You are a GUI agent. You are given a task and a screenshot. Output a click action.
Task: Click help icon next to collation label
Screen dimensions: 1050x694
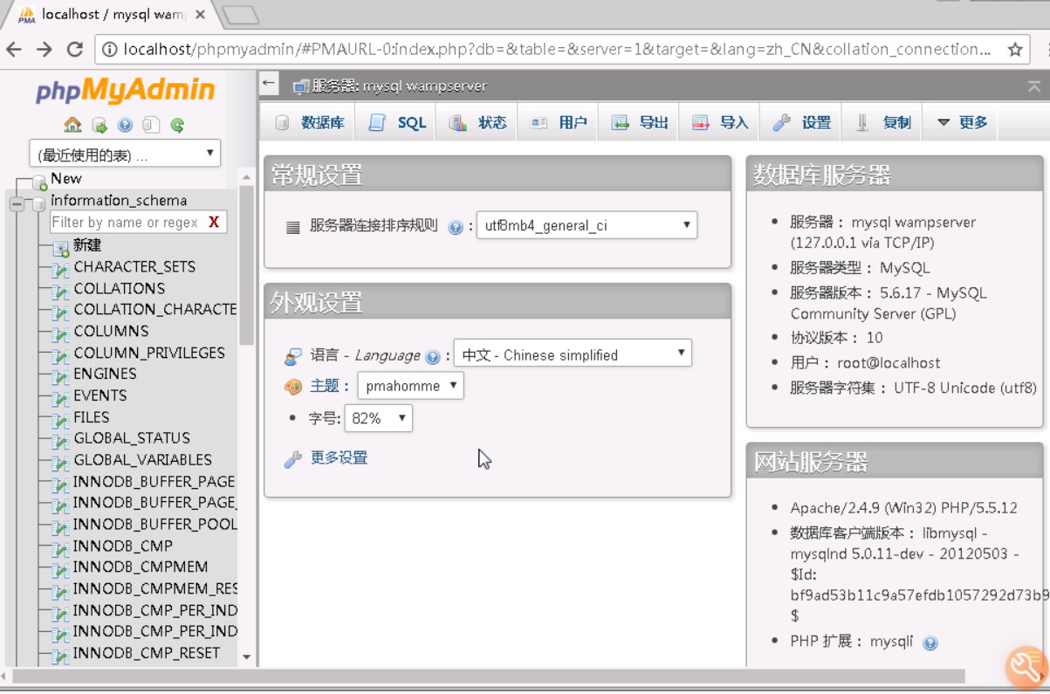click(455, 227)
